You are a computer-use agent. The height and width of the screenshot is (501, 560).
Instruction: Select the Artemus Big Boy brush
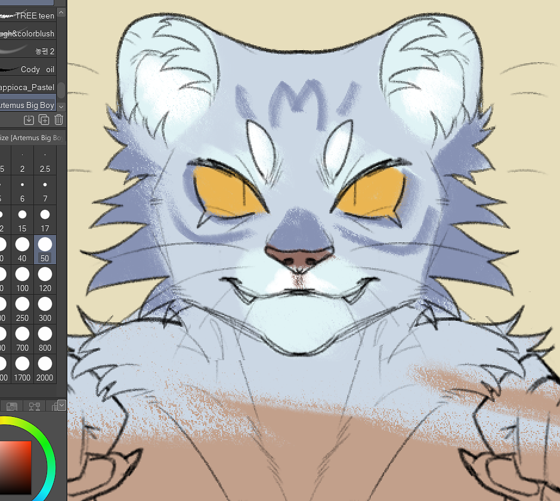click(x=27, y=105)
